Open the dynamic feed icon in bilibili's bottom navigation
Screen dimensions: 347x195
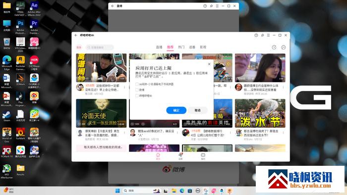coord(180,156)
